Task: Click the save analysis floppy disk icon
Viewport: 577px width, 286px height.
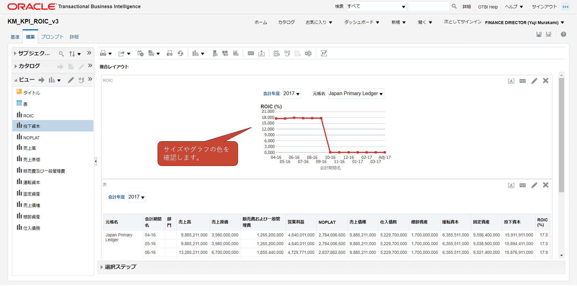Action: coord(539,34)
